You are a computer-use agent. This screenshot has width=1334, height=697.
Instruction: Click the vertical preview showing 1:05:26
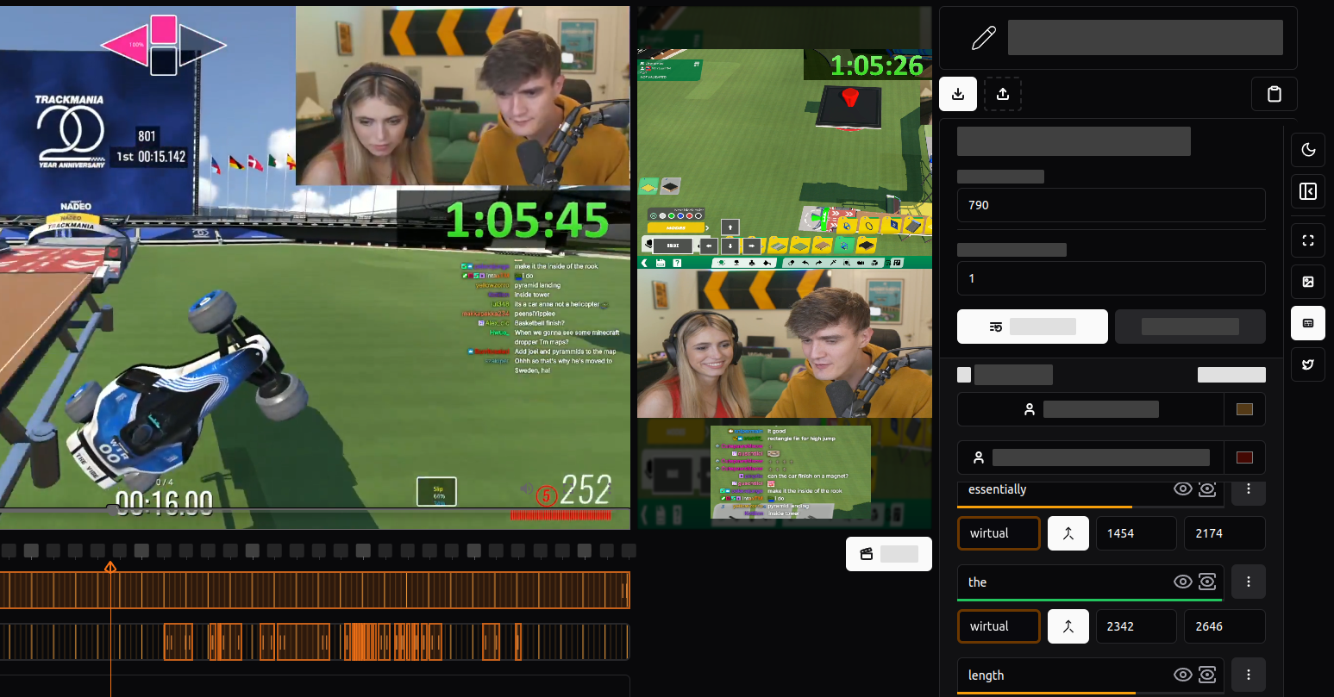pyautogui.click(x=785, y=267)
